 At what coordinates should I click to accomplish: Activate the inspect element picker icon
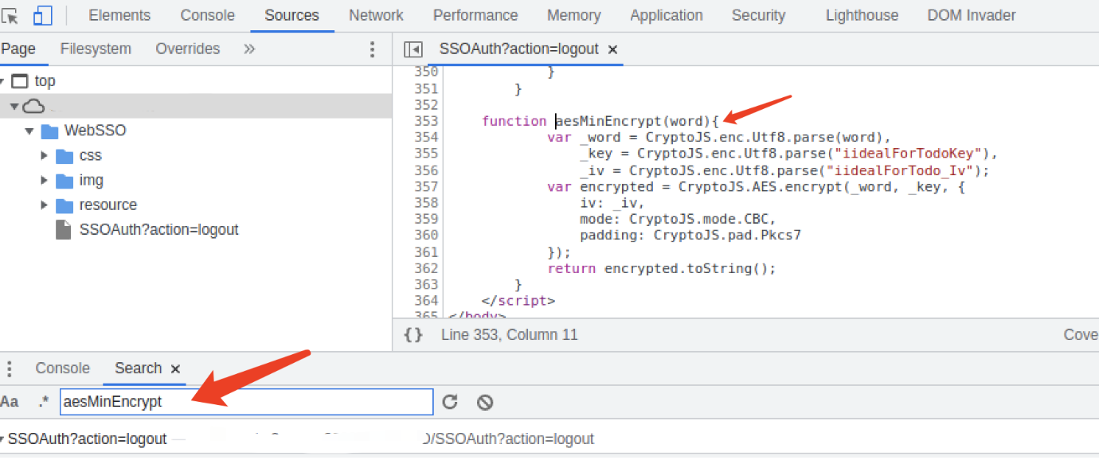10,15
